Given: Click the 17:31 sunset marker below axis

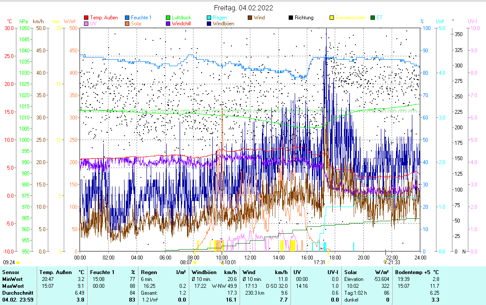Looking at the screenshot, I should tap(319, 262).
